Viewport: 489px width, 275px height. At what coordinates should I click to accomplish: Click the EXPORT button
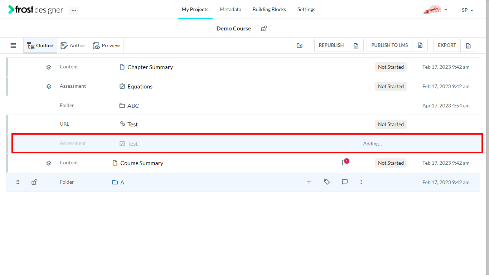pyautogui.click(x=447, y=45)
